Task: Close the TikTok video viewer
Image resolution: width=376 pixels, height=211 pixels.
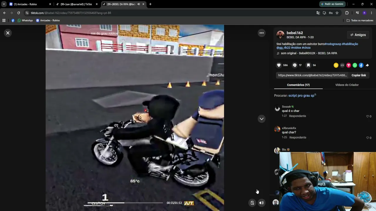Action: [8, 33]
